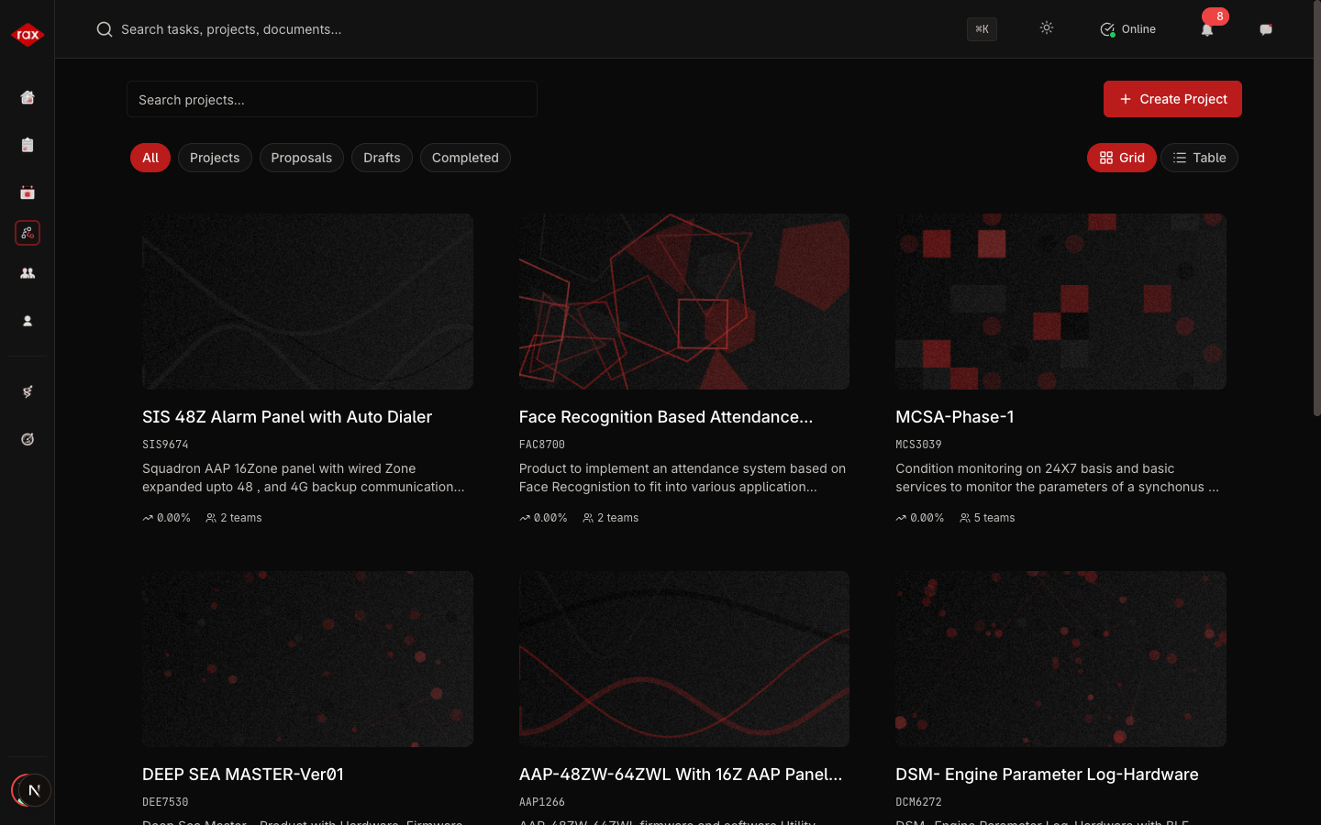
Task: Open the chat messages icon
Action: [1266, 29]
